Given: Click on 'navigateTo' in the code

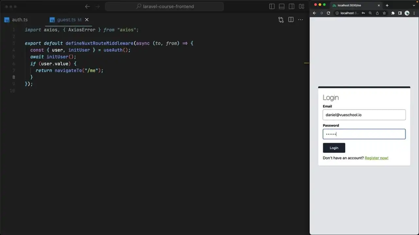Looking at the screenshot, I should click(68, 70).
